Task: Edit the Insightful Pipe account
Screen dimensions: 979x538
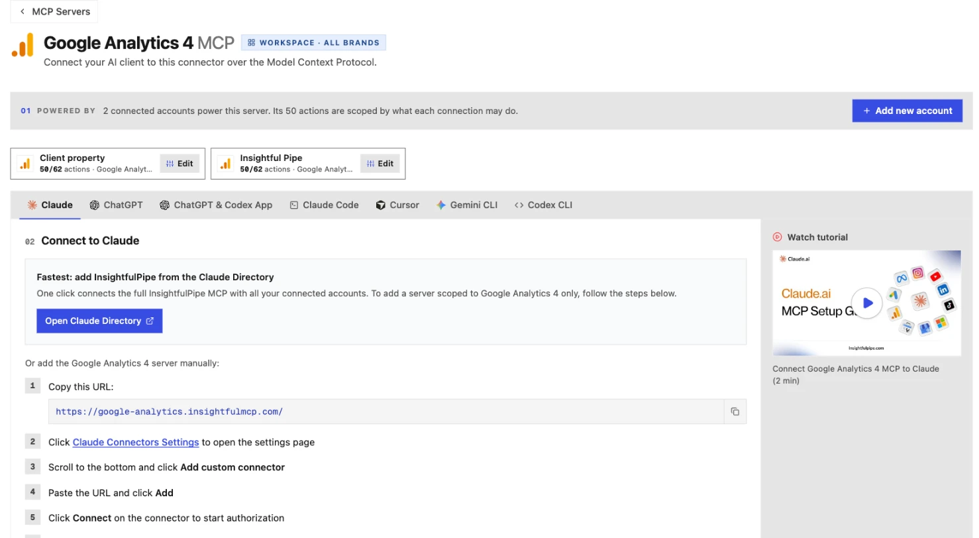Action: point(380,164)
